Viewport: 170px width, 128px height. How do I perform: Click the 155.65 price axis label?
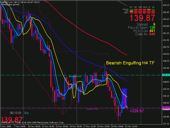click(x=166, y=19)
